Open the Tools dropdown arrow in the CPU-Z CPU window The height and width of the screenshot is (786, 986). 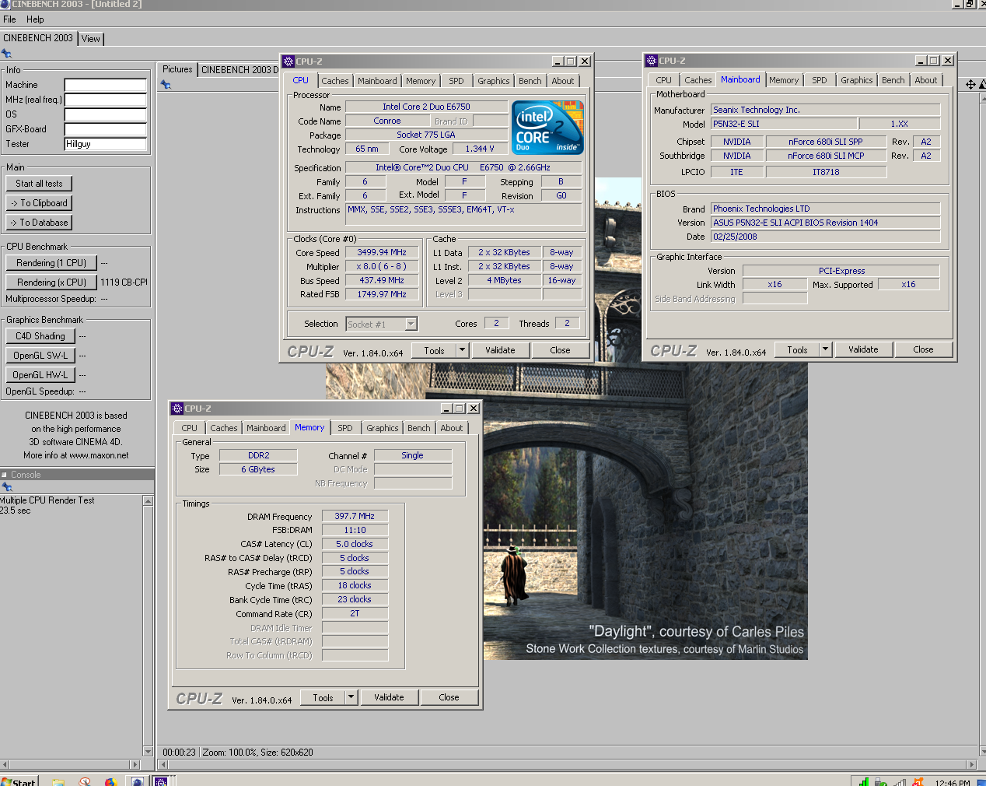pyautogui.click(x=462, y=350)
